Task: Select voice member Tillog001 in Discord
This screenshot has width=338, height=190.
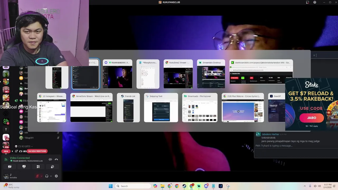Action: pos(29,138)
